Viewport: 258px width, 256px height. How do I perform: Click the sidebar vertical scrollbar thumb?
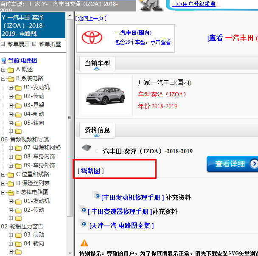pyautogui.click(x=70, y=118)
